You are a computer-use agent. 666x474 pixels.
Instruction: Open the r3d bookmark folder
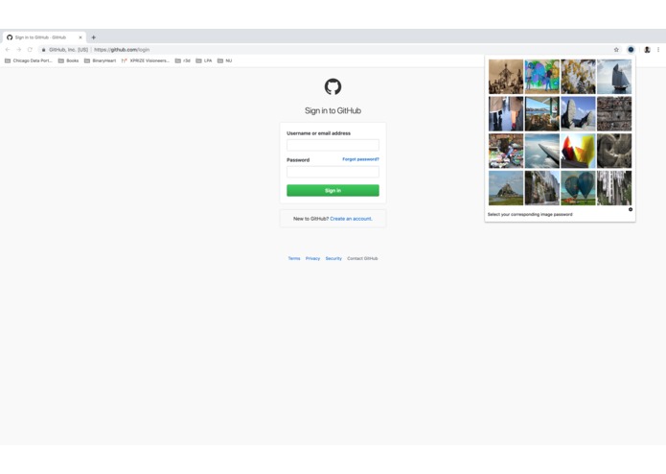[x=183, y=60]
